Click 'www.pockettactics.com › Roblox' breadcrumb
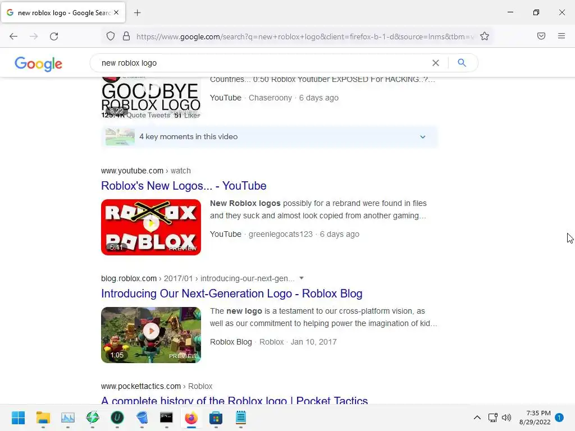Viewport: 575px width, 431px height. [x=157, y=386]
